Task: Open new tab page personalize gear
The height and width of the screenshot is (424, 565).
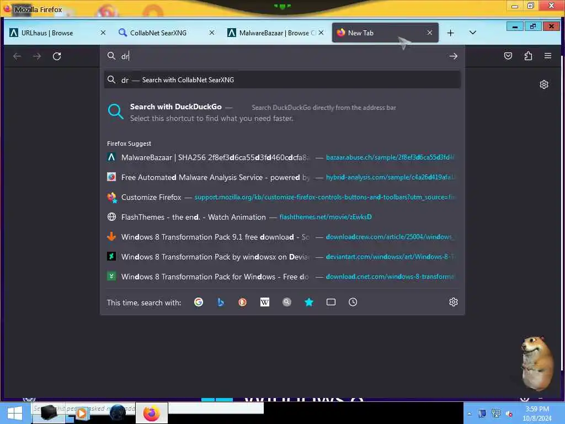Action: [543, 84]
